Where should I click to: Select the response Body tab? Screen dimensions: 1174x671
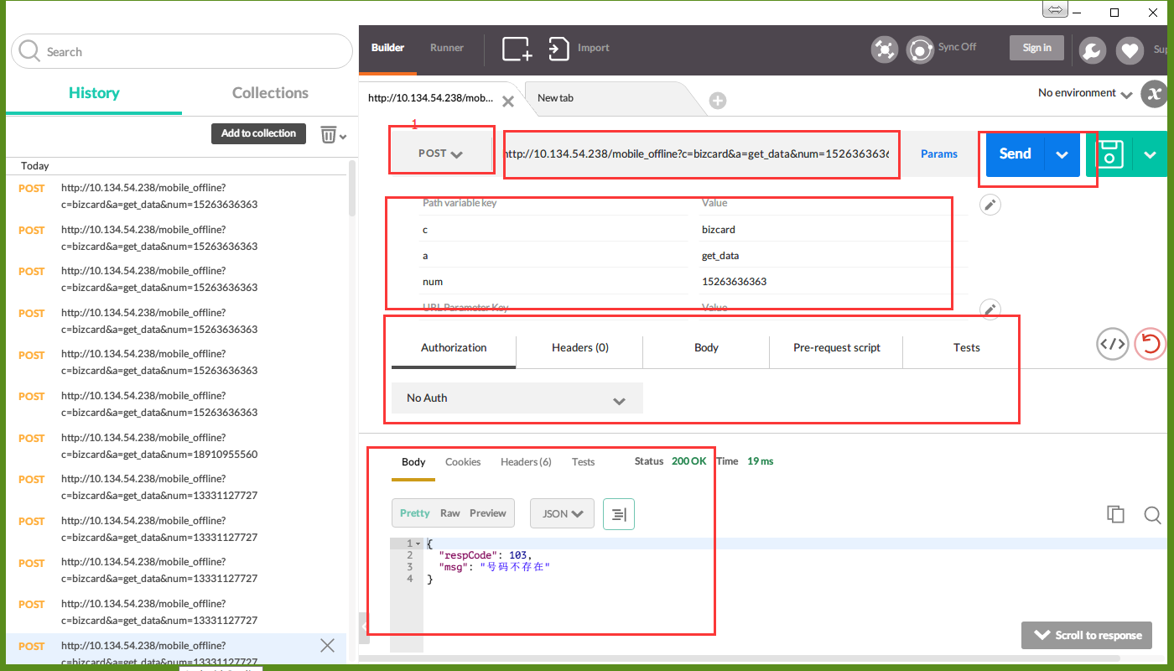(x=413, y=462)
